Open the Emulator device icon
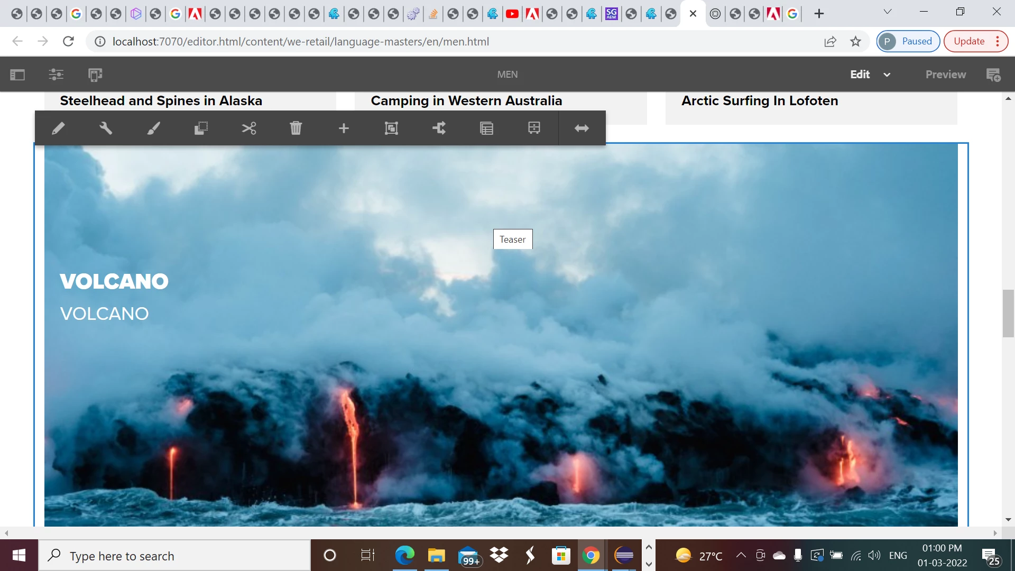1015x571 pixels. (95, 75)
